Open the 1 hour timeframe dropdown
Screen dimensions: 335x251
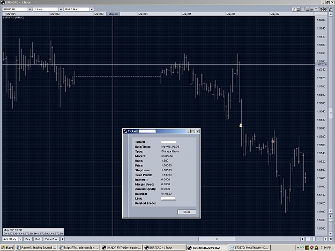click(x=61, y=9)
